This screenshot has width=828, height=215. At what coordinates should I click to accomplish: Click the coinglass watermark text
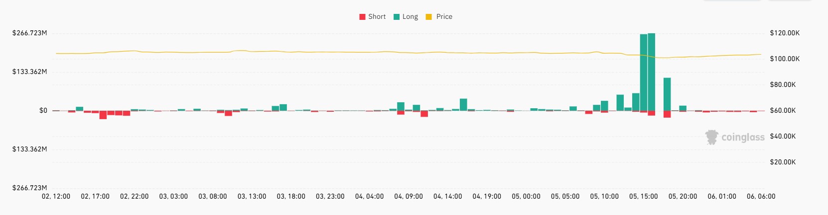pyautogui.click(x=743, y=137)
